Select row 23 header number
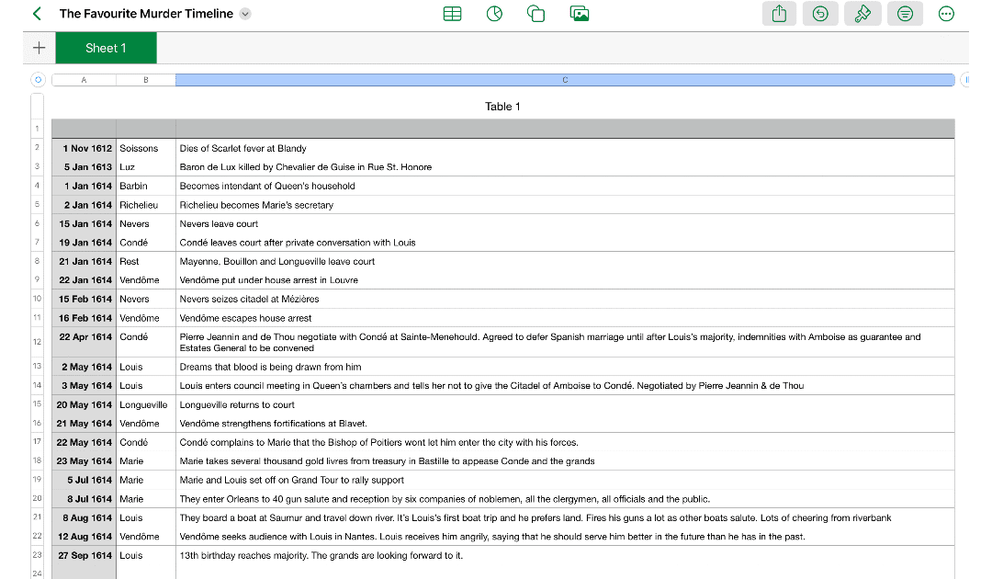 pyautogui.click(x=38, y=555)
